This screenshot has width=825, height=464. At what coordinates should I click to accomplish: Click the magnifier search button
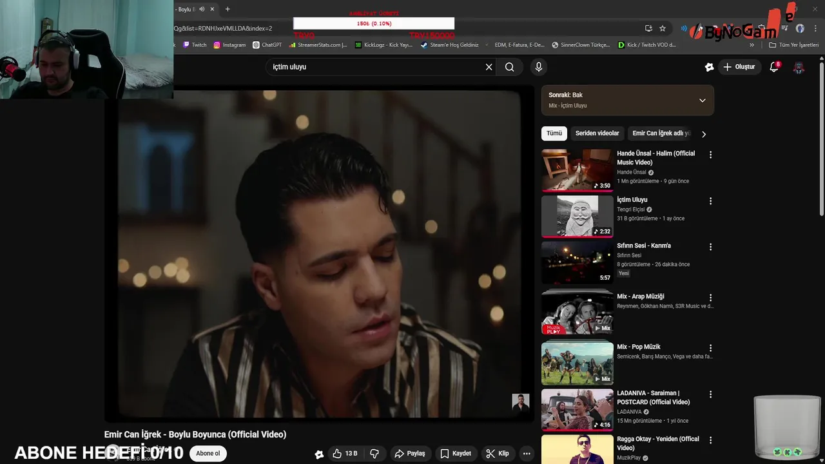(x=510, y=67)
